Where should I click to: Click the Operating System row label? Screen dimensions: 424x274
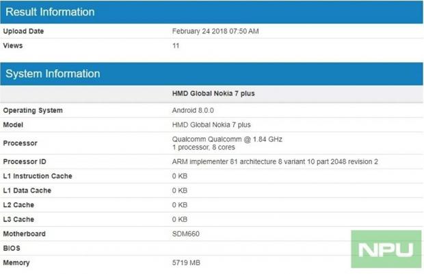pyautogui.click(x=33, y=111)
